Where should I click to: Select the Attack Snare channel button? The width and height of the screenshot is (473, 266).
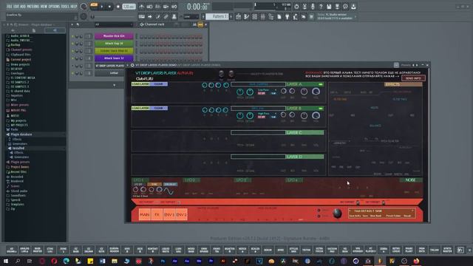coord(114,58)
